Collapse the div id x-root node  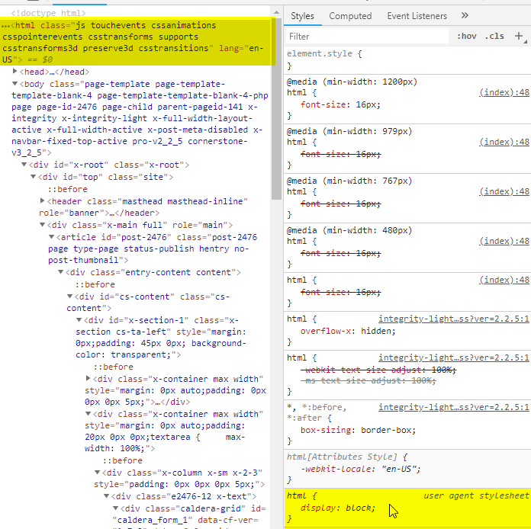24,165
